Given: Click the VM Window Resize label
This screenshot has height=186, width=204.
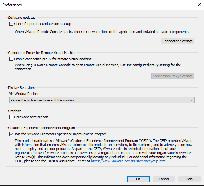Looking at the screenshot, I should tap(24, 94).
